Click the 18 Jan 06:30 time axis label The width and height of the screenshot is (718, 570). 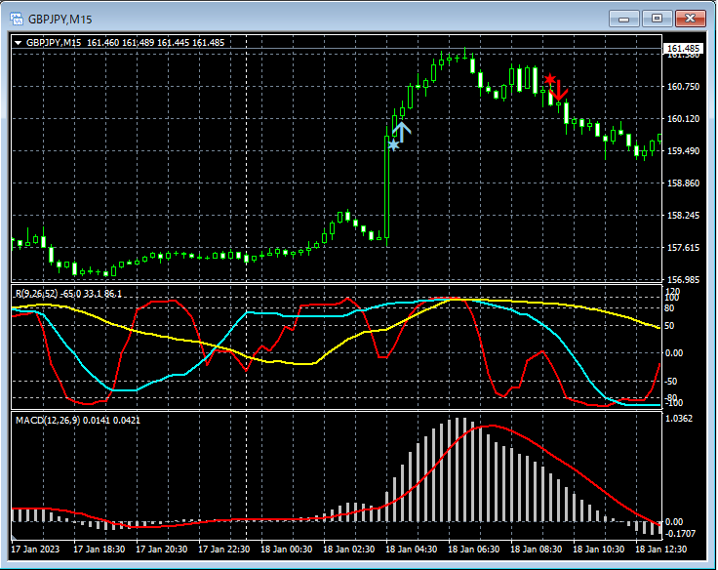(473, 550)
